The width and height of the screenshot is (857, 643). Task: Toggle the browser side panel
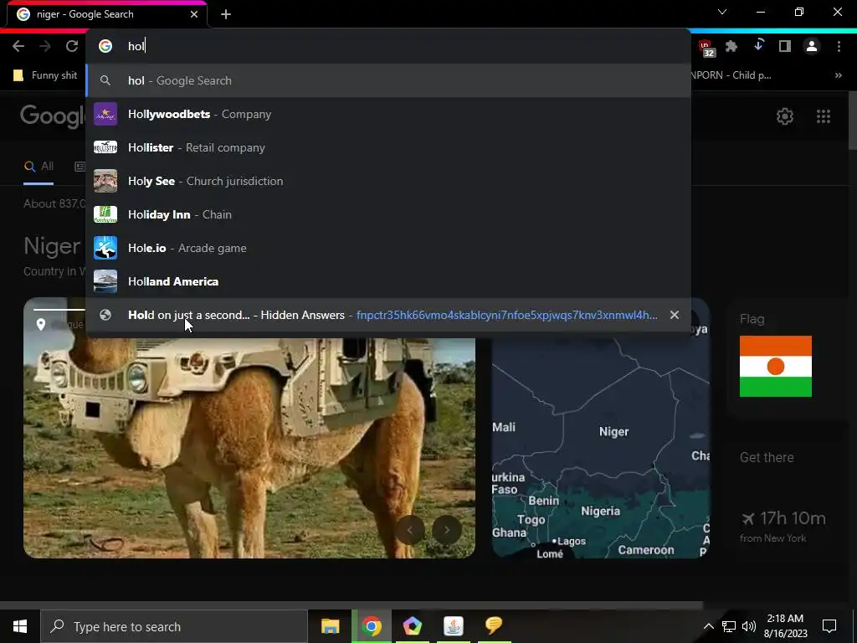[x=785, y=47]
